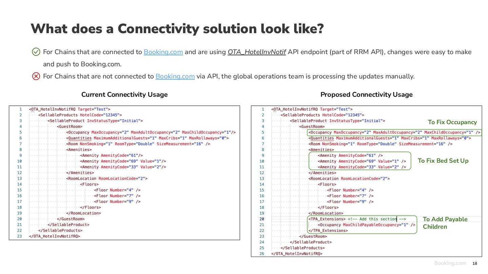Image resolution: width=488 pixels, height=274 pixels.
Task: Click the 'Proposed Connectivity Usage' heading
Action: tap(367, 94)
